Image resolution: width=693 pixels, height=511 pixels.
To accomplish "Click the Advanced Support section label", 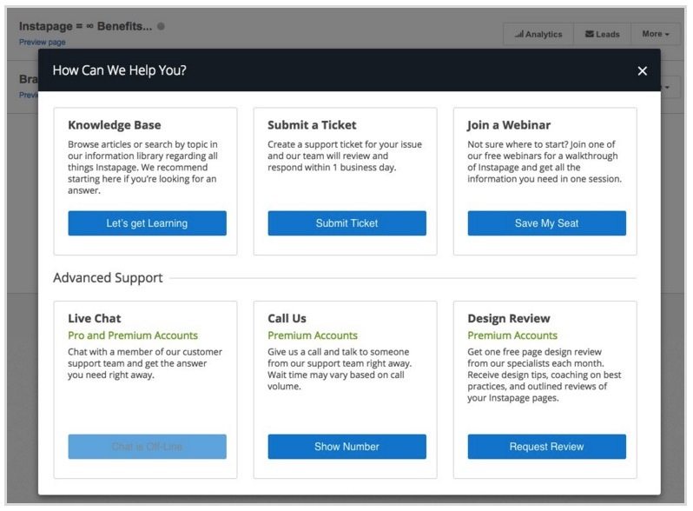I will (108, 278).
